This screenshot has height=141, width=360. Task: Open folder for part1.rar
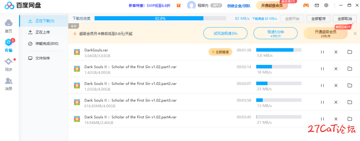[x=350, y=69]
